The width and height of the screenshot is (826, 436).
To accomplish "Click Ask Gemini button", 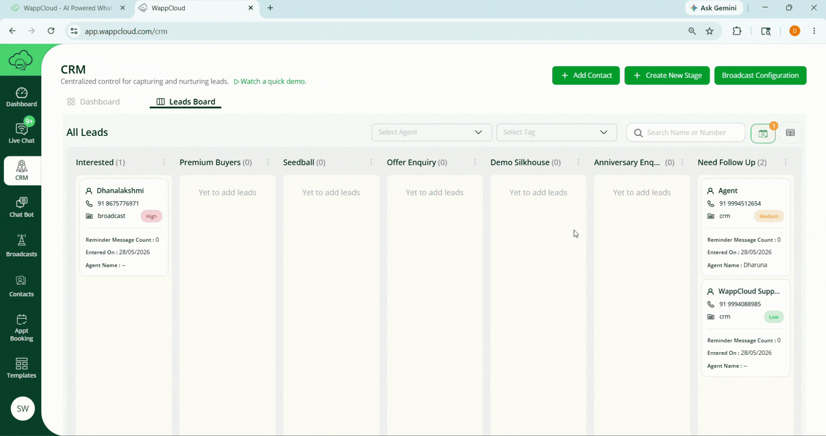I will tap(714, 8).
